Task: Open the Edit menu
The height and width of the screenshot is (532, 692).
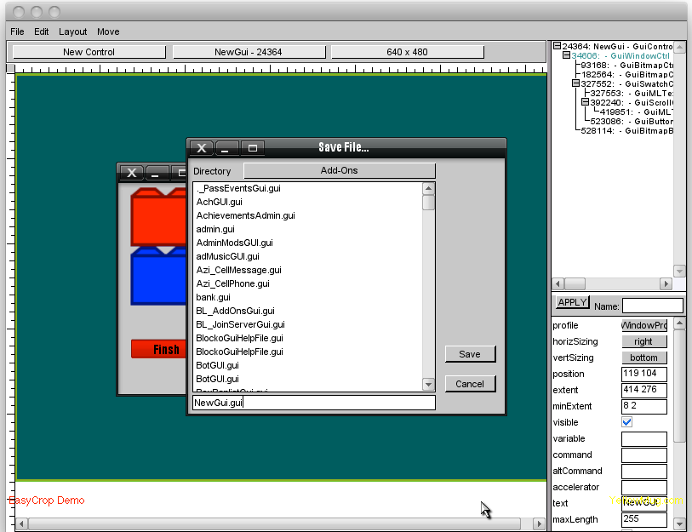Action: 42,31
